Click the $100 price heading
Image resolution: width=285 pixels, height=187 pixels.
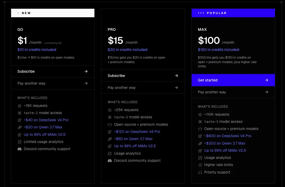coord(209,40)
